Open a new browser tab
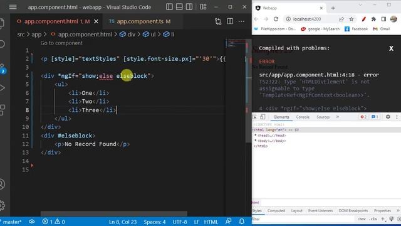This screenshot has height=226, width=401. point(333,8)
